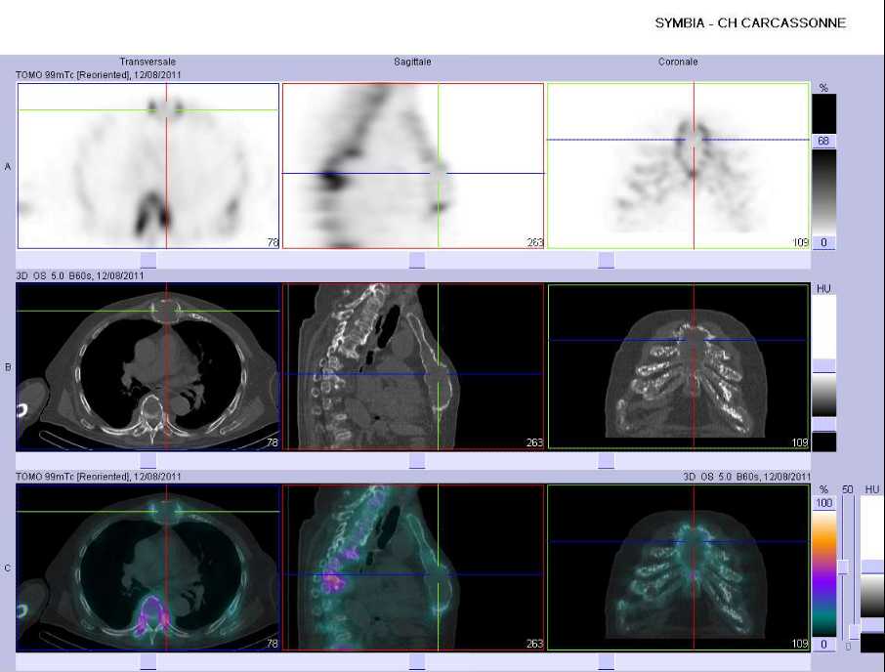This screenshot has height=672, width=885.
Task: Click slice number 263 in row B sagittal CT
Action: (534, 442)
